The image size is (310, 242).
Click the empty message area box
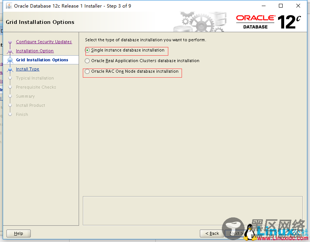[193, 211]
